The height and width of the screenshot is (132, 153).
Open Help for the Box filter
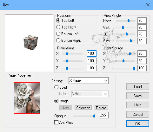coord(138,105)
